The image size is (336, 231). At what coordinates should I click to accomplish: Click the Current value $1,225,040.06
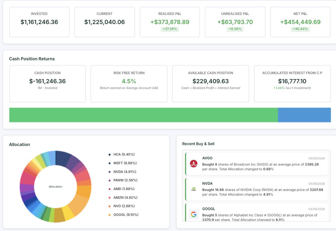click(x=104, y=22)
